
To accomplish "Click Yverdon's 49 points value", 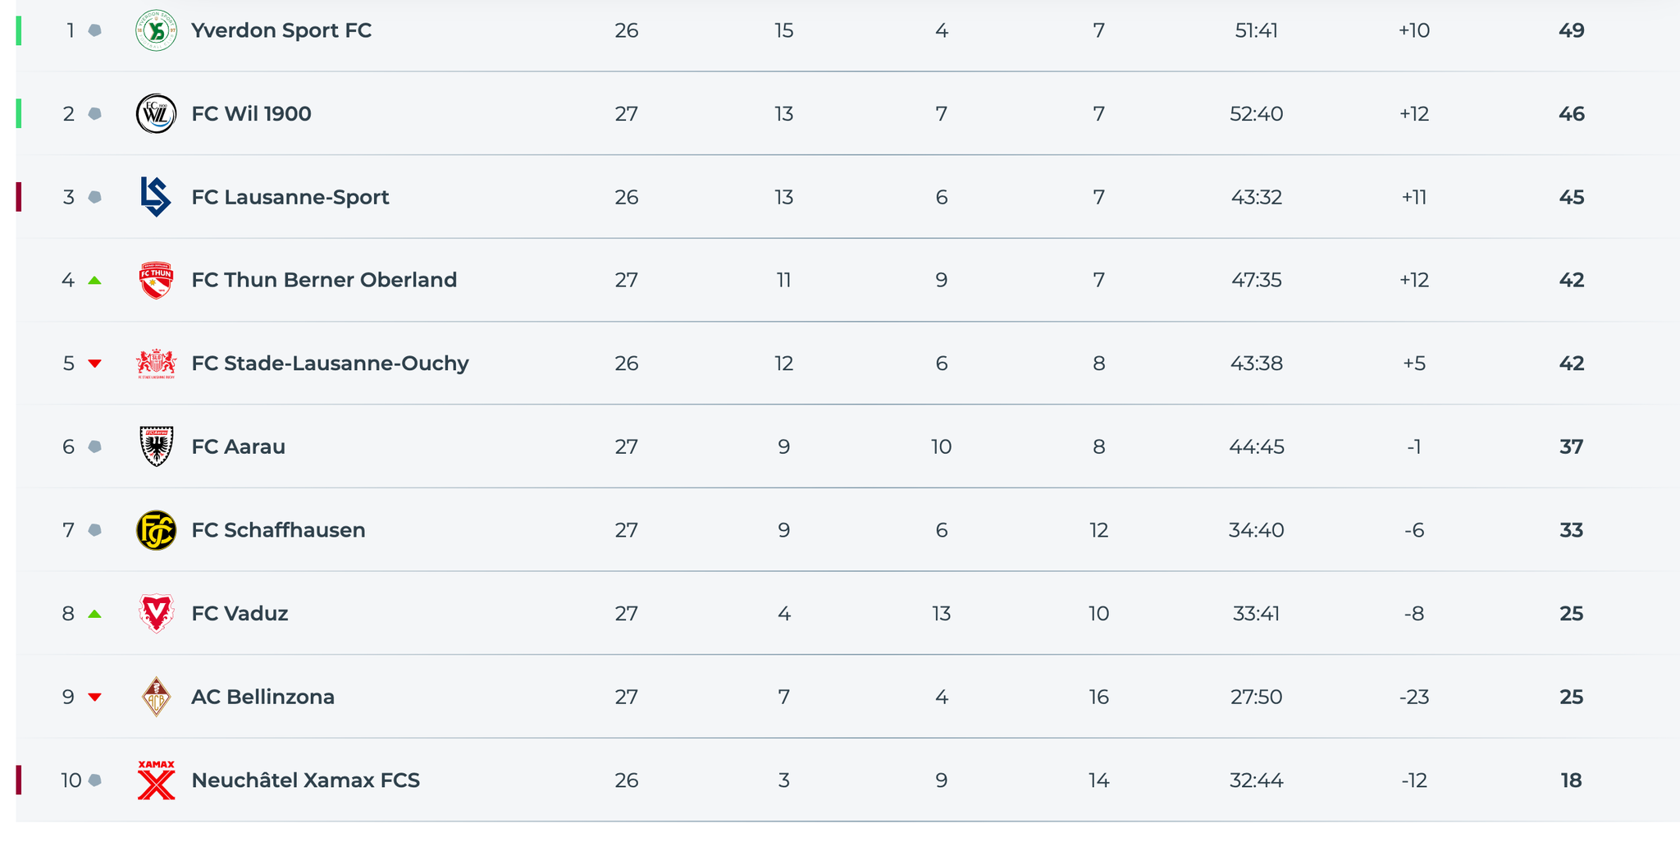I will coord(1571,31).
